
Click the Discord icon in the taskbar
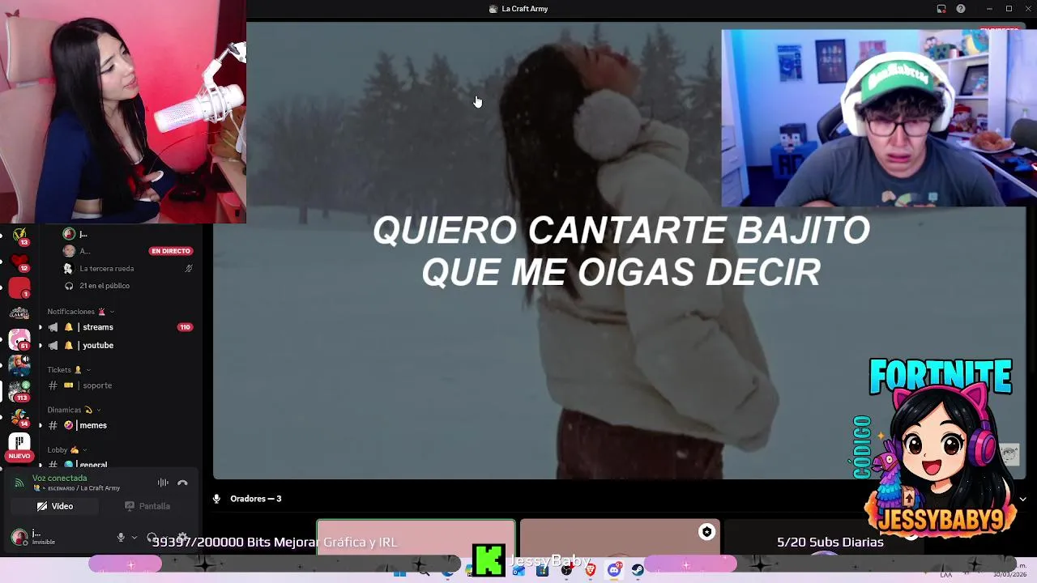[x=614, y=571]
